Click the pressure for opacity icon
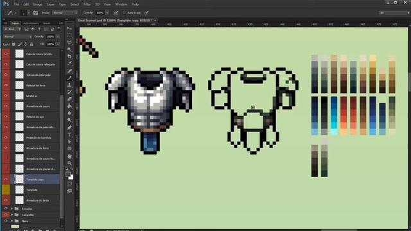Screen dimensions: 411x231 pos(116,13)
